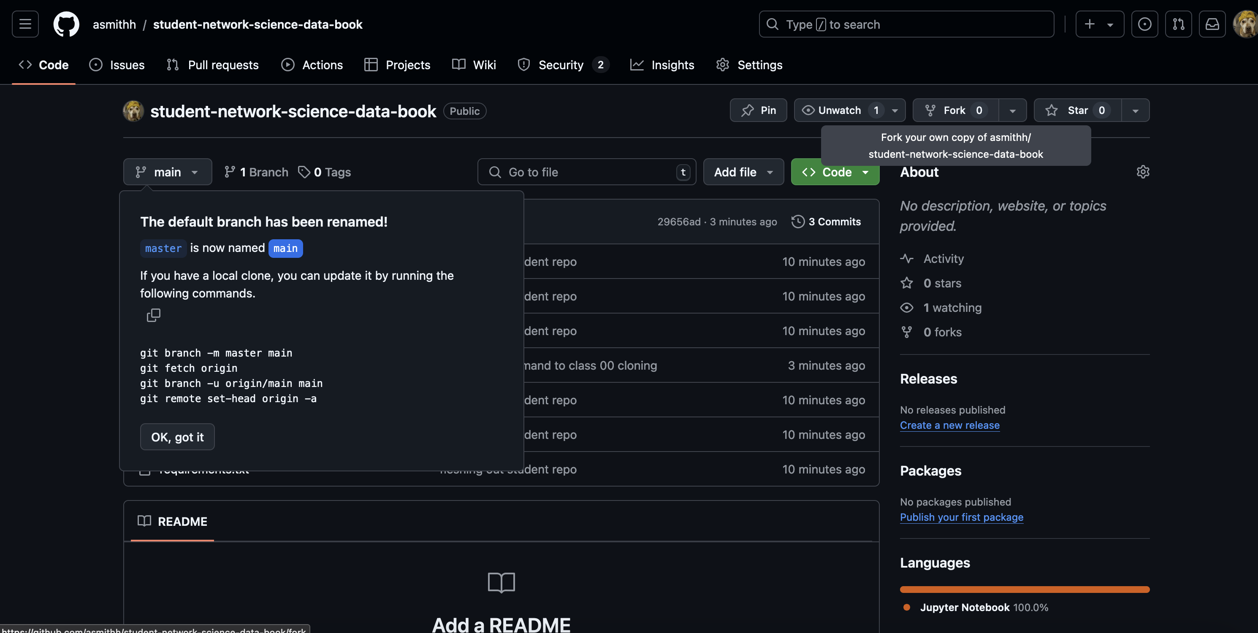Click the README book icon tab
The width and height of the screenshot is (1258, 633).
(x=172, y=521)
